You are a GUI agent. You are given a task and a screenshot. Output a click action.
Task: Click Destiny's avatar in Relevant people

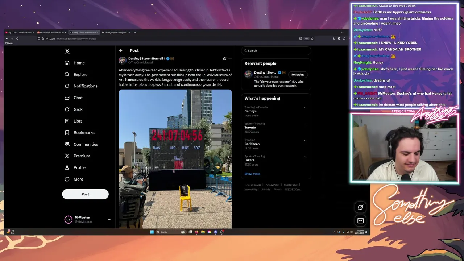[248, 75]
